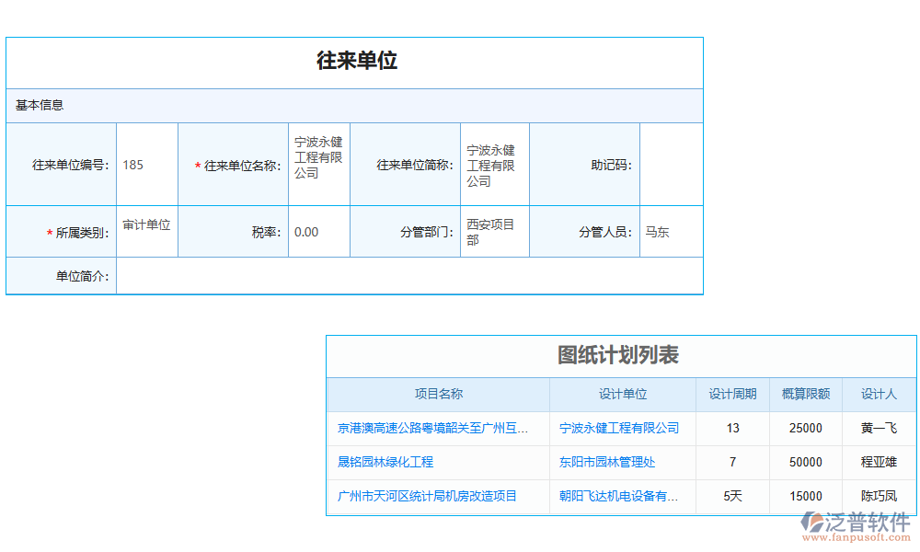Click the 项目名称 column header
Image resolution: width=920 pixels, height=552 pixels.
[438, 395]
